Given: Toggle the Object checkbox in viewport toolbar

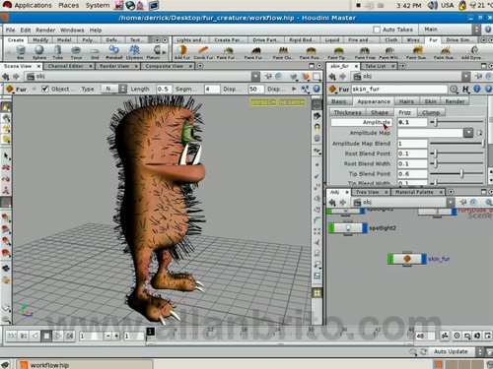Looking at the screenshot, I should coord(45,89).
